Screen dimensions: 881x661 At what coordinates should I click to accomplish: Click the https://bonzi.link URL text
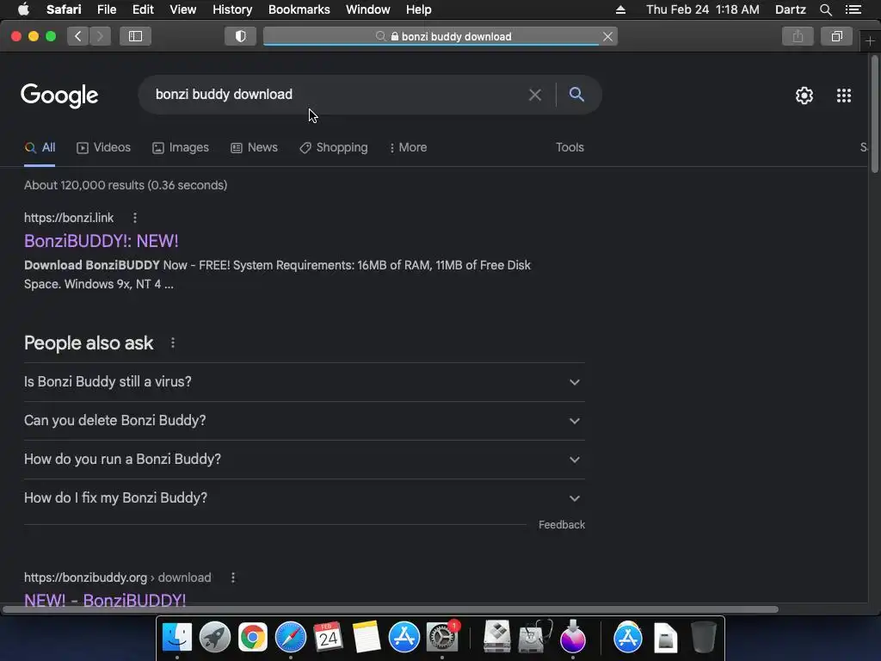[x=69, y=218]
